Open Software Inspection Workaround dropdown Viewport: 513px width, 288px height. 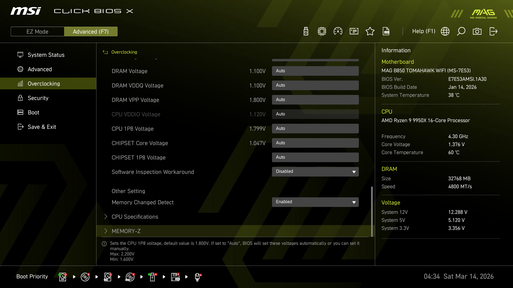point(315,171)
